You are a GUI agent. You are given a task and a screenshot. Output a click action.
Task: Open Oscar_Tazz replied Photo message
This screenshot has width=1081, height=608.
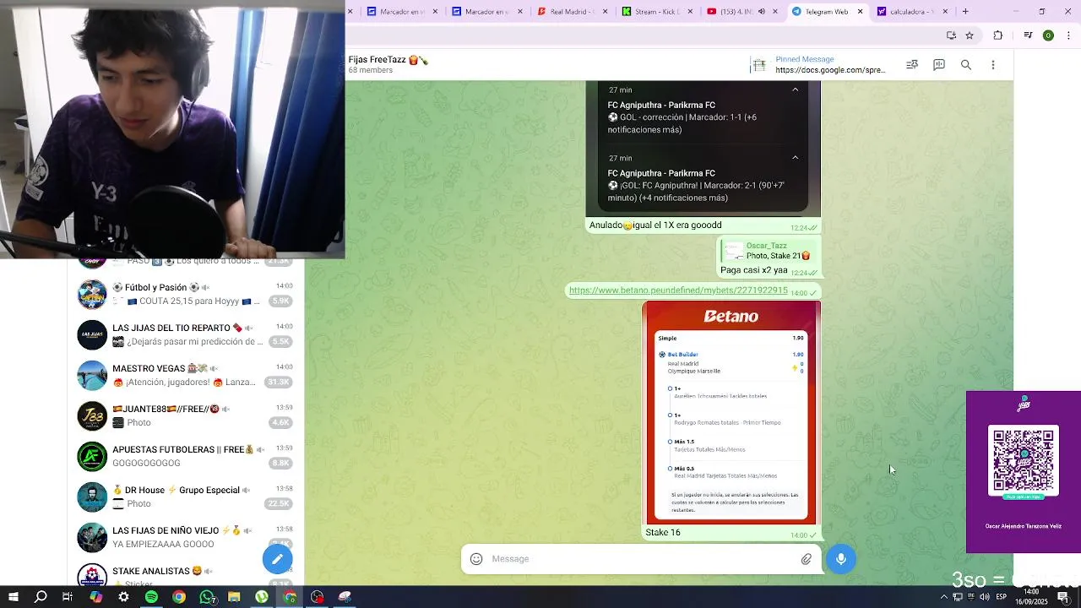coord(767,251)
